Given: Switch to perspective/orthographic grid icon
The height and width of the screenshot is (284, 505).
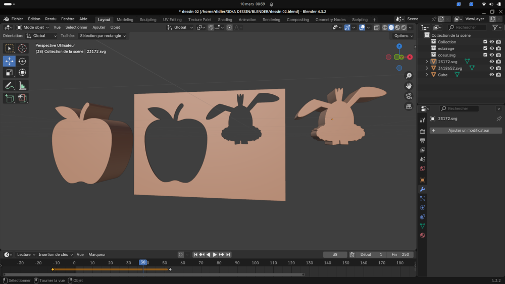Looking at the screenshot, I should tap(409, 106).
